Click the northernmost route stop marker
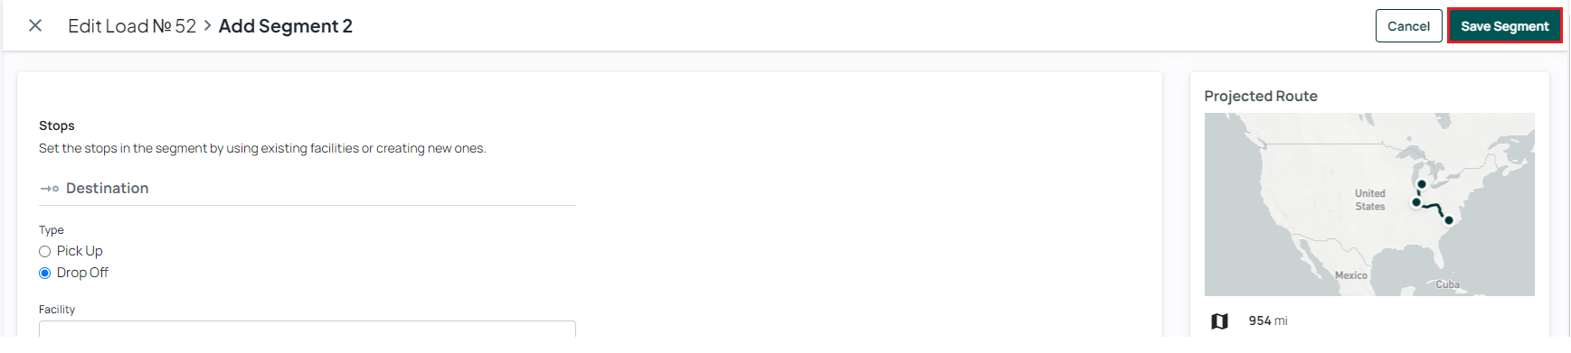Viewport: 1571px width, 353px height. tap(1422, 184)
